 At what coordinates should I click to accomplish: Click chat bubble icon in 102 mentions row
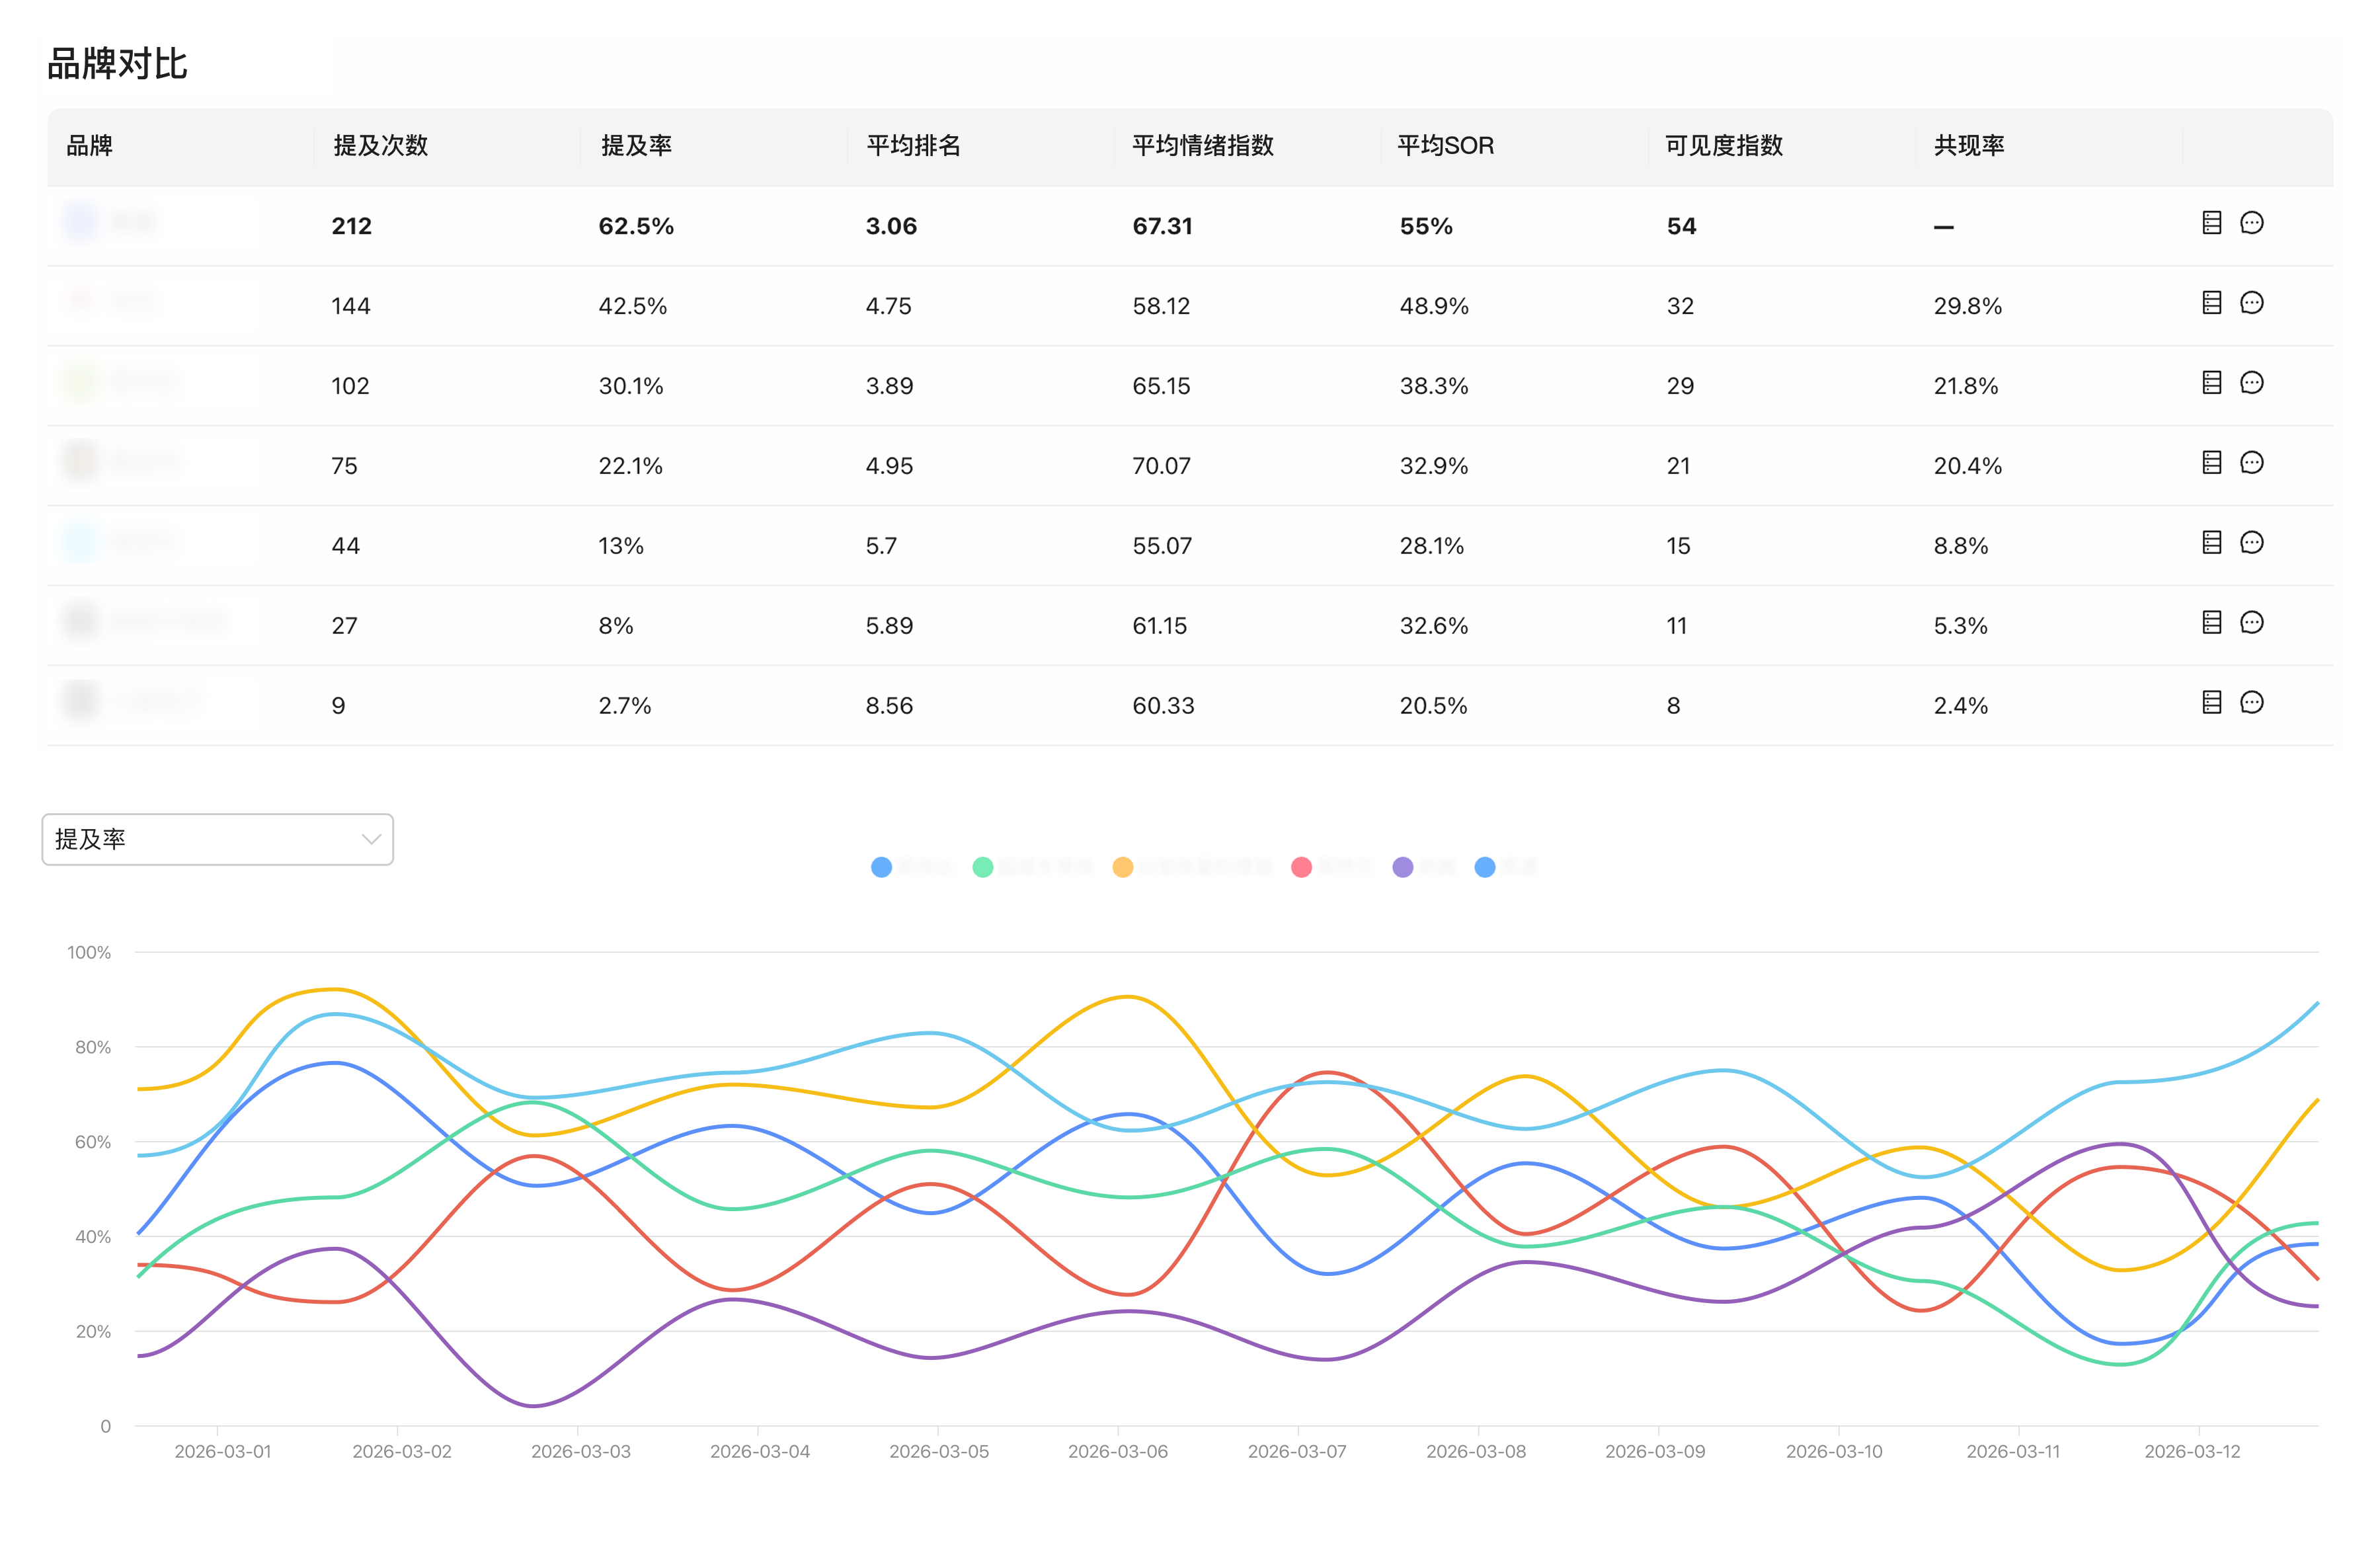click(x=2251, y=383)
